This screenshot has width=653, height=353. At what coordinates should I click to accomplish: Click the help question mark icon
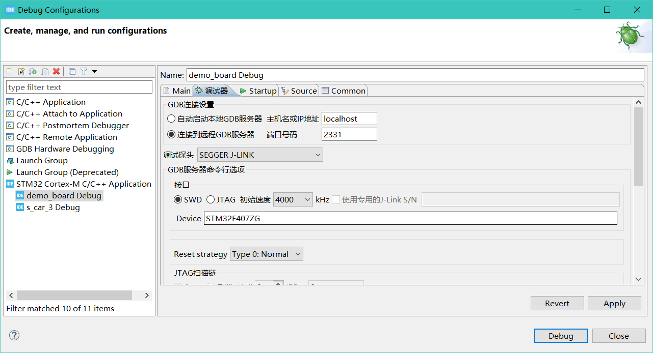[14, 335]
